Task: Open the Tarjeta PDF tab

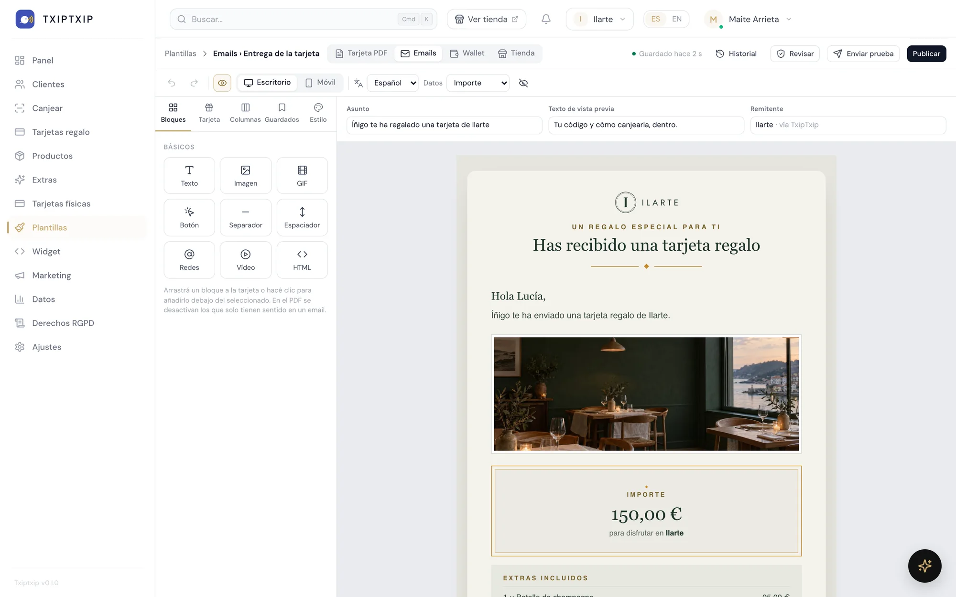Action: 361,53
